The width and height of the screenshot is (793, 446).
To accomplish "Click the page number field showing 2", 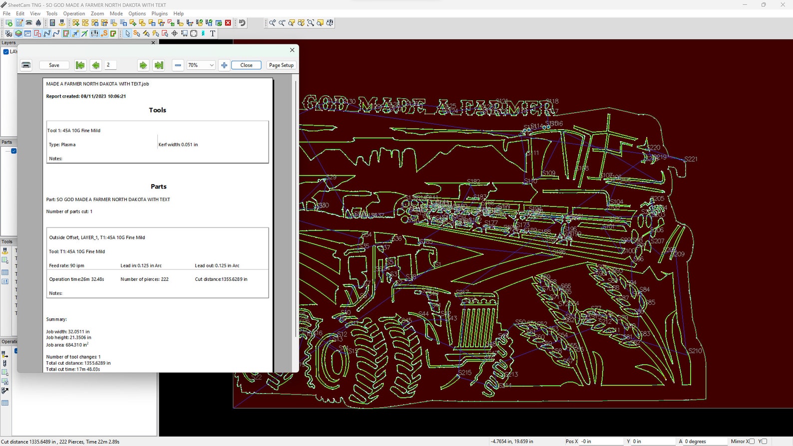I will click(x=110, y=65).
